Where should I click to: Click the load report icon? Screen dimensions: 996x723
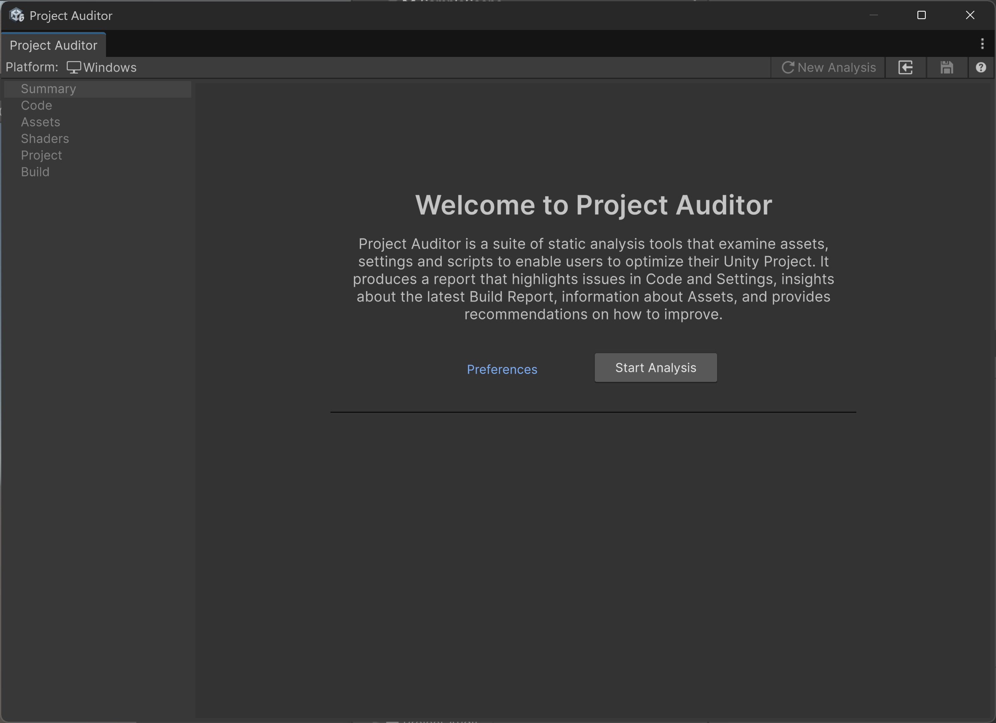click(x=905, y=68)
